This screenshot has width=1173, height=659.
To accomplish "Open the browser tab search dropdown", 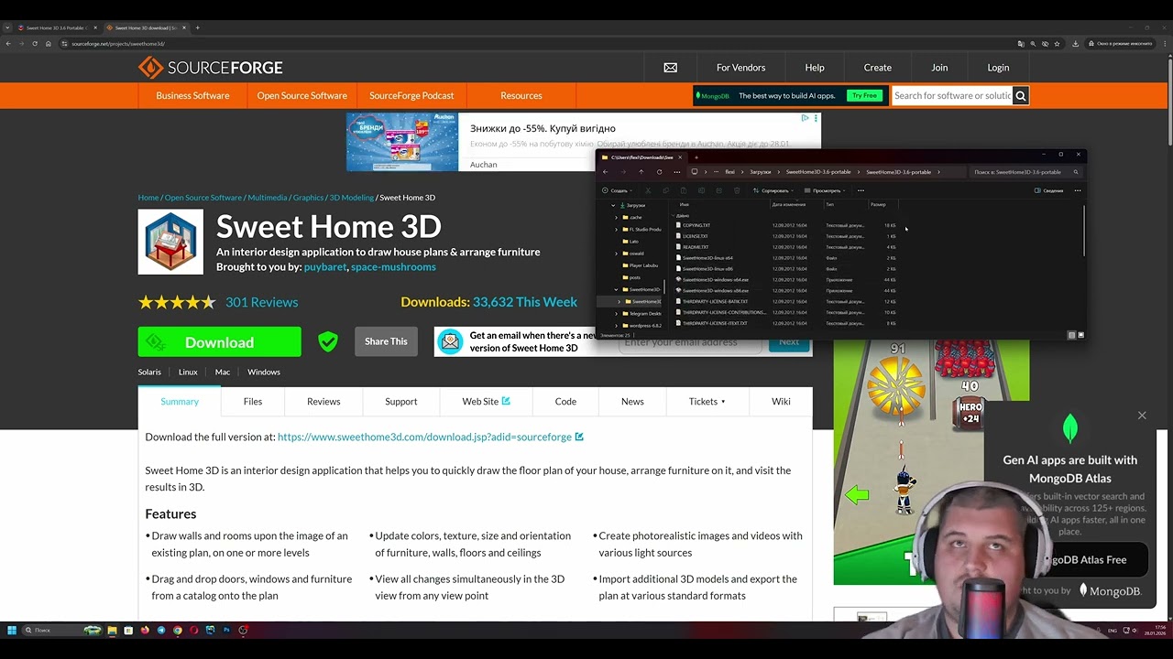I will 7,27.
